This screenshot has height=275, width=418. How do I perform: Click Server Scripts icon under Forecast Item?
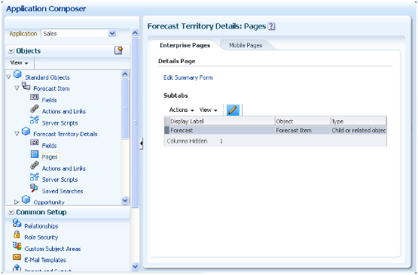[34, 120]
